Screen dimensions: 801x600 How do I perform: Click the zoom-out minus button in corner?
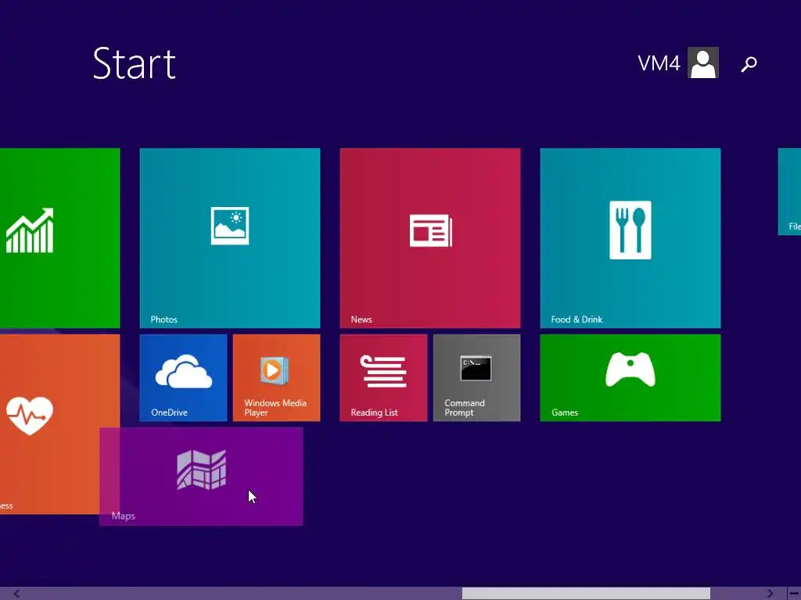[x=795, y=594]
